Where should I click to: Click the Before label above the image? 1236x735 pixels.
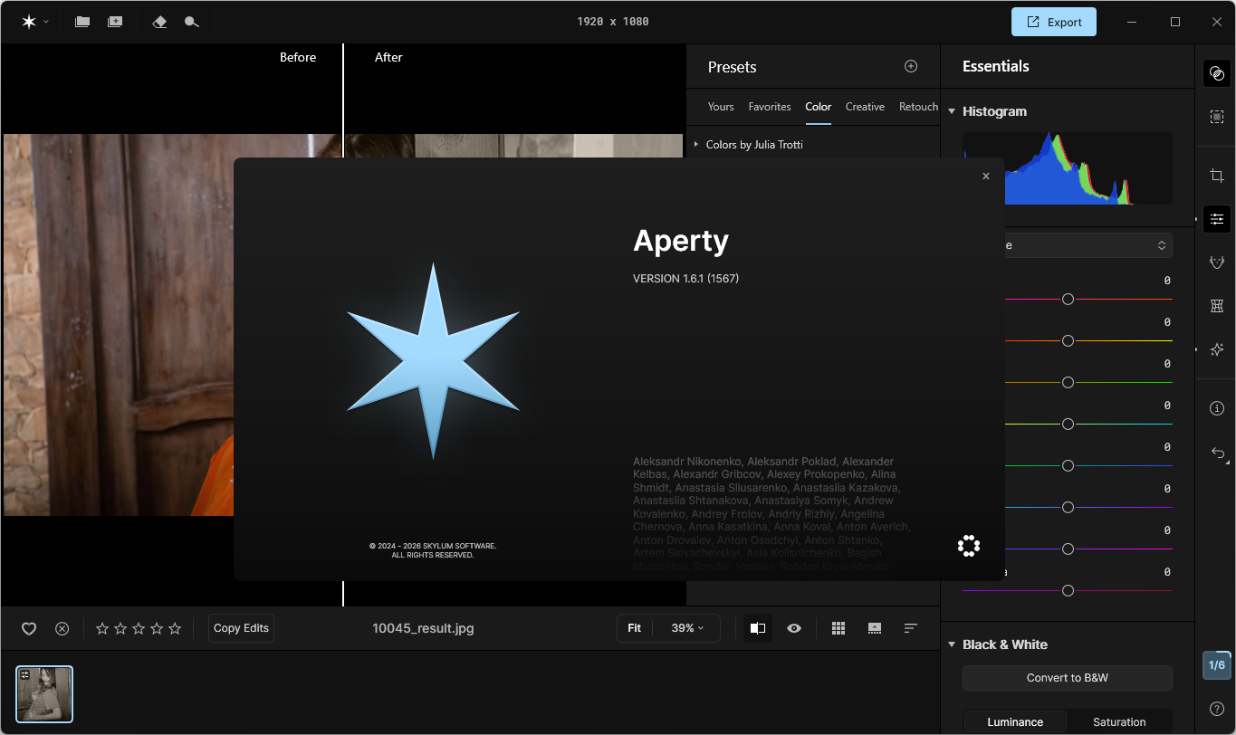pos(298,57)
